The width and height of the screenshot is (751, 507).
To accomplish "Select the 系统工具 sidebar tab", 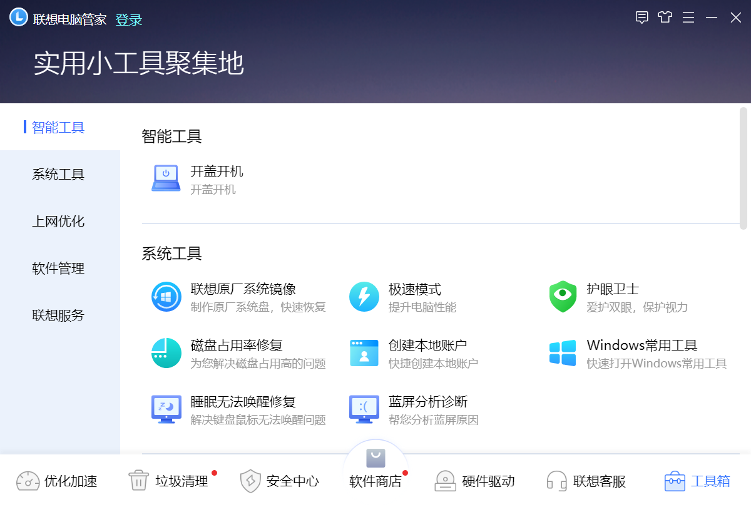I will [x=60, y=174].
